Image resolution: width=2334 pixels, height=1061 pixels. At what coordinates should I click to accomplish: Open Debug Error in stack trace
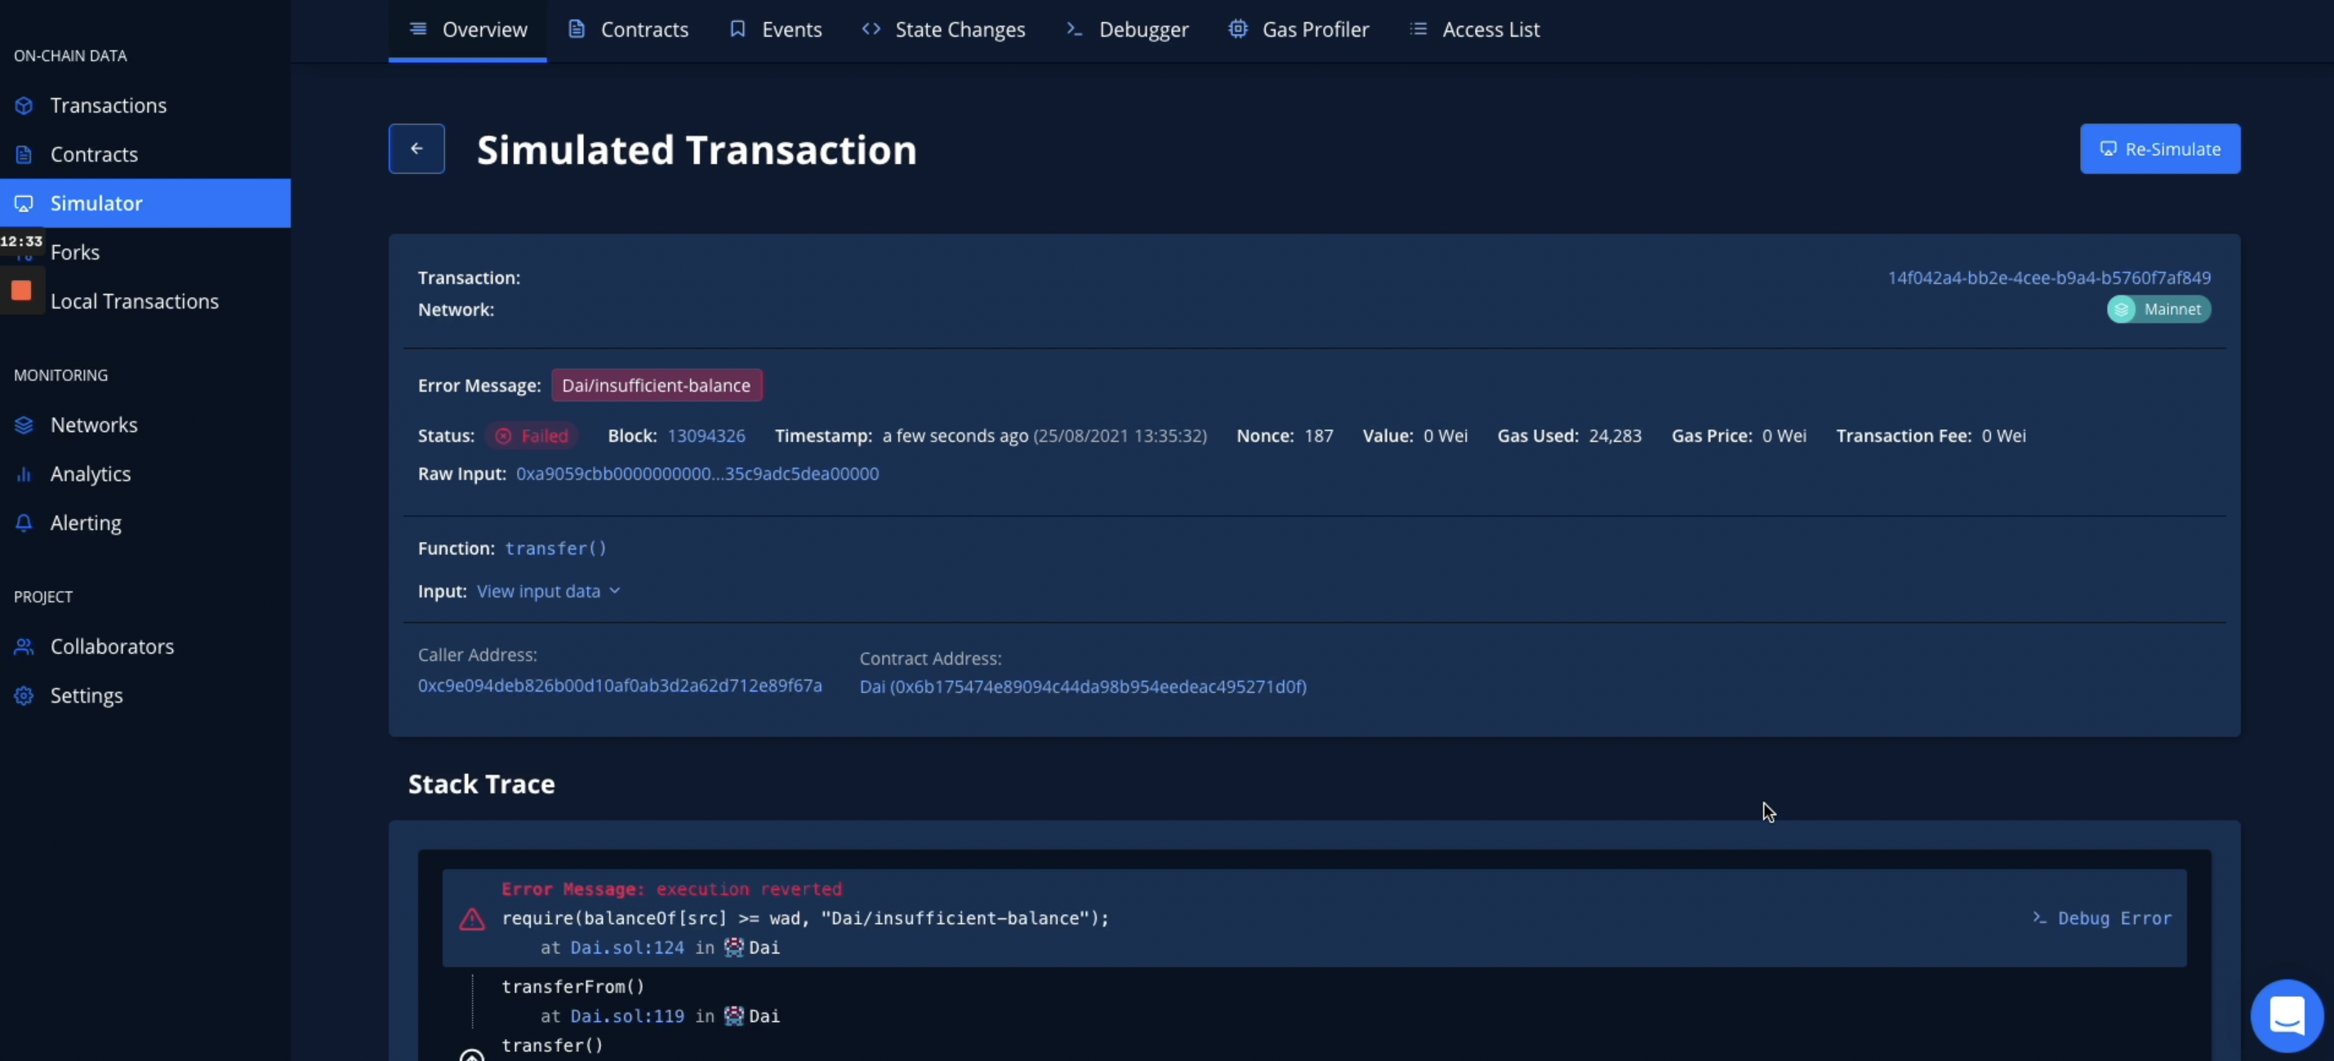2102,918
